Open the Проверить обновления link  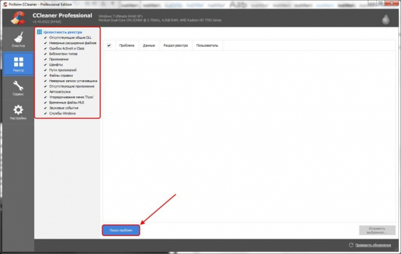pyautogui.click(x=373, y=245)
